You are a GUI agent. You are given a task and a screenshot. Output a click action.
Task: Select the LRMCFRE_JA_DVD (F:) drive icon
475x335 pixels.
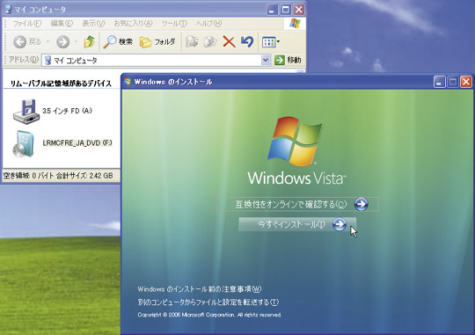(24, 144)
